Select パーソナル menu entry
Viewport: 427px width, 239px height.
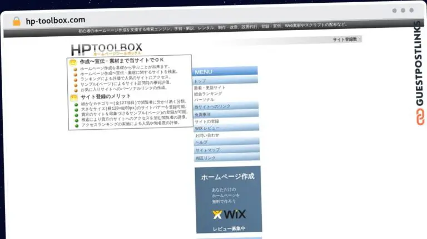204,100
